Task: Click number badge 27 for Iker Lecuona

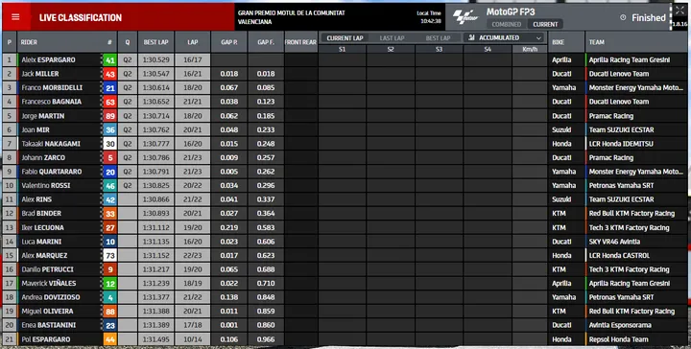Action: [x=109, y=227]
